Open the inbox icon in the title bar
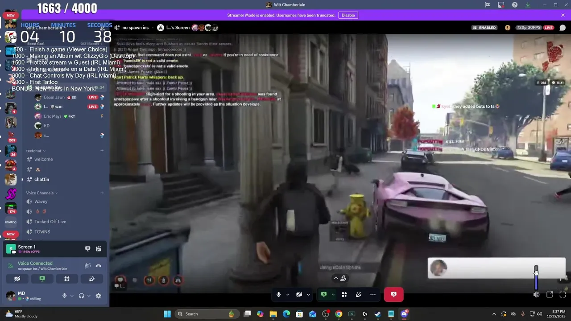This screenshot has height=321, width=571. pyautogui.click(x=501, y=5)
